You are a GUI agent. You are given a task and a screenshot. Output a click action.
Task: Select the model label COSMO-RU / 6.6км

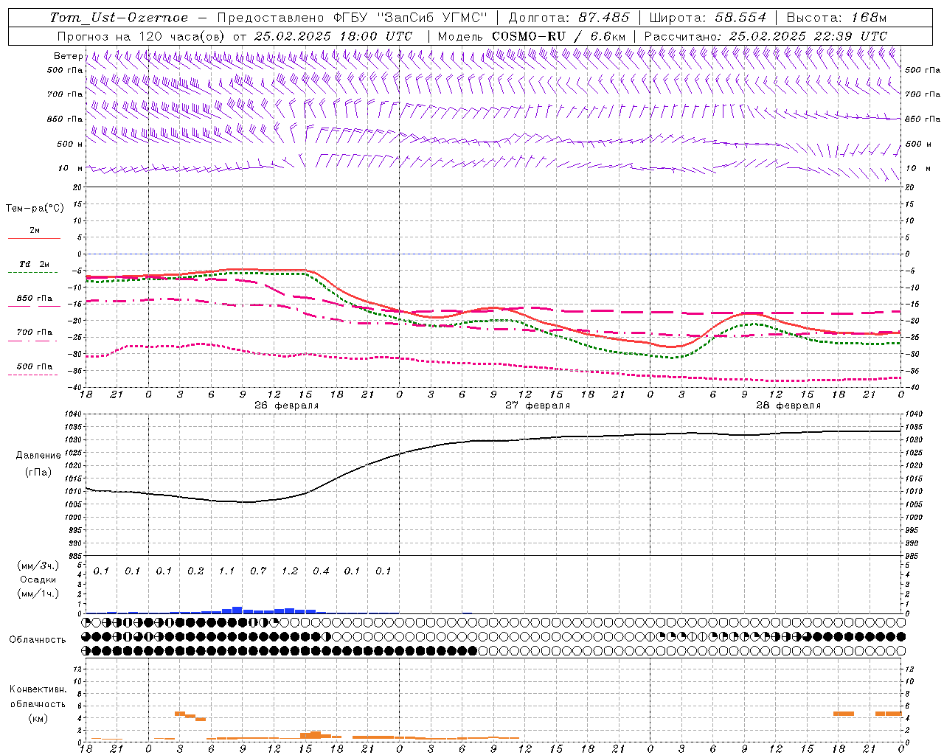coord(559,36)
